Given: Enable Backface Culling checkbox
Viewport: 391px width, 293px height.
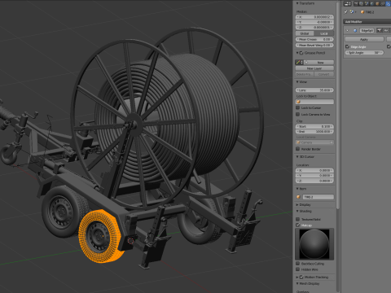Looking at the screenshot, I should [x=298, y=264].
